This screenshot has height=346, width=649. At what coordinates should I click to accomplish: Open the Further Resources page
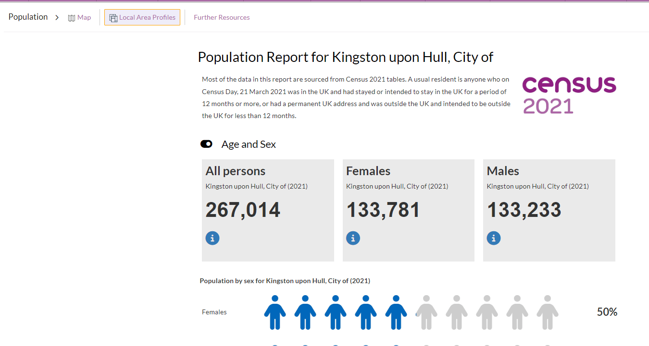(222, 17)
